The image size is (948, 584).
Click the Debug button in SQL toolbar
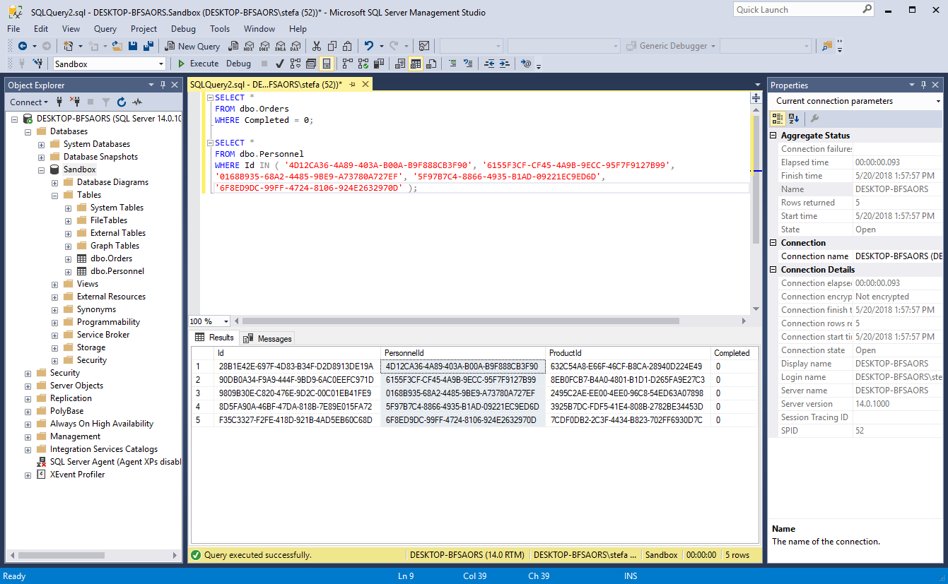click(238, 64)
